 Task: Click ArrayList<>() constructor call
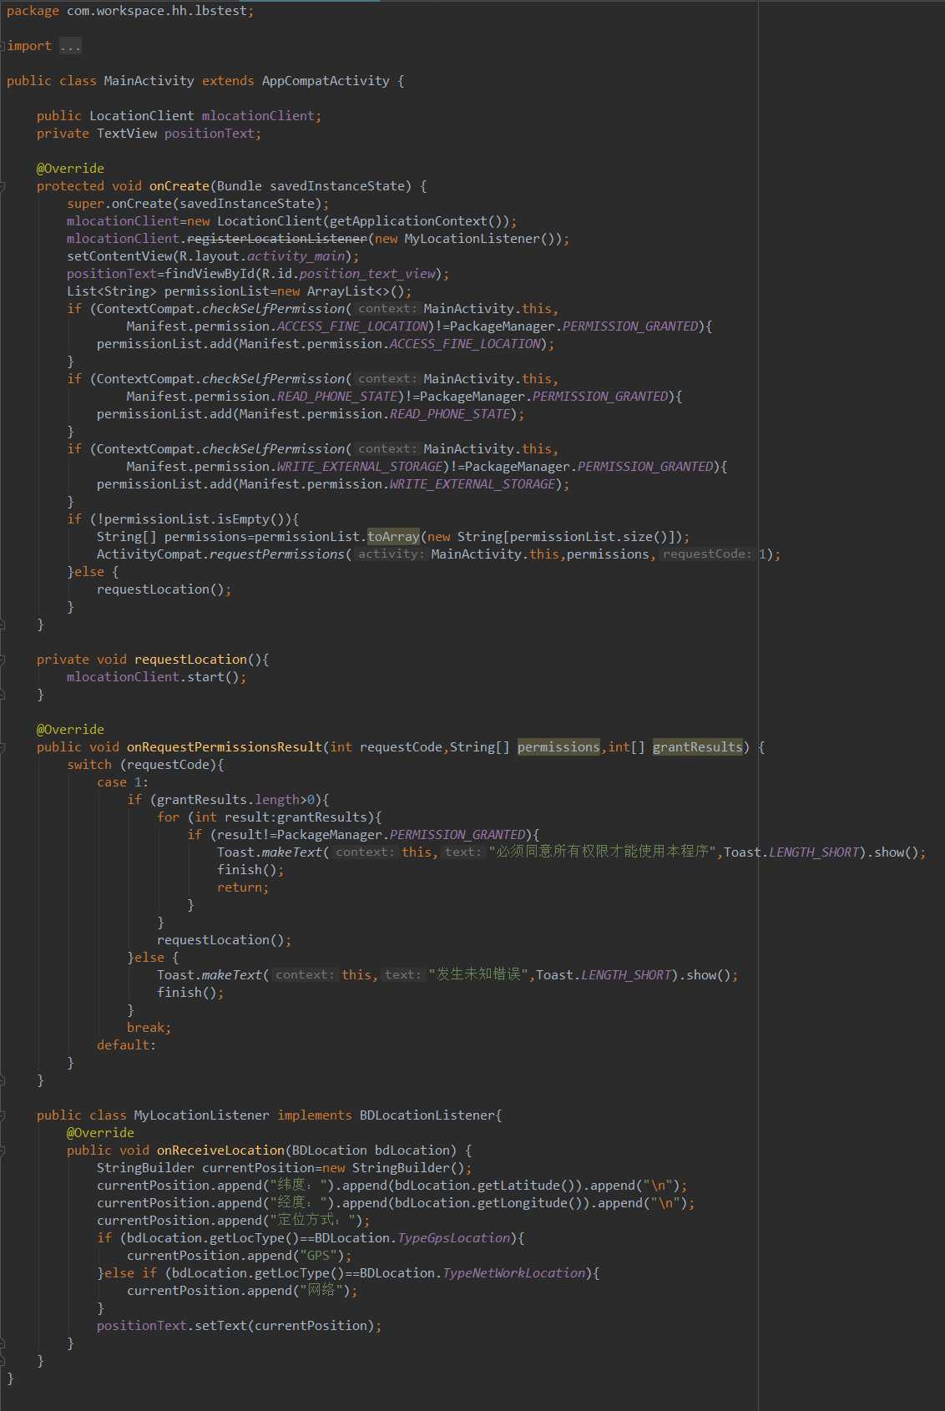tap(356, 291)
